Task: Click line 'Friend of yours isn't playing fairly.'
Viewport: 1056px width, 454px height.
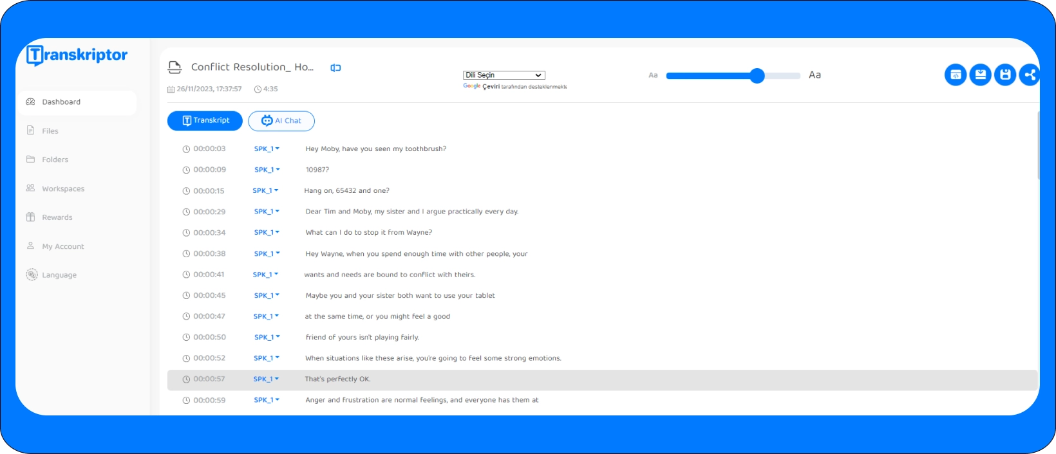Action: coord(363,337)
